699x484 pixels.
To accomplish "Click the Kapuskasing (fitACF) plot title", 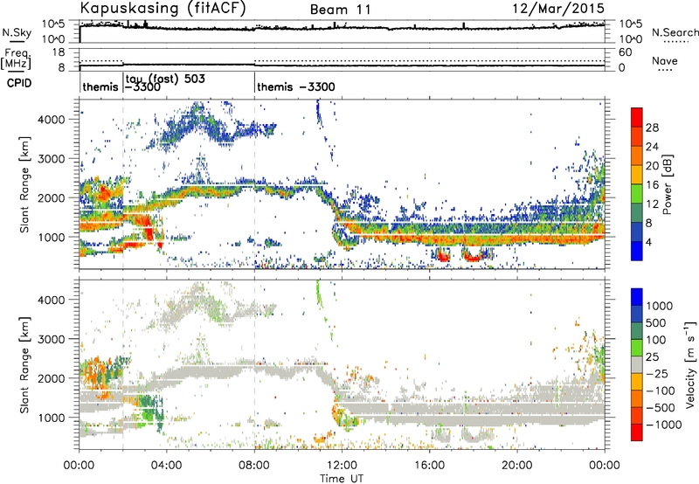I will click(163, 8).
